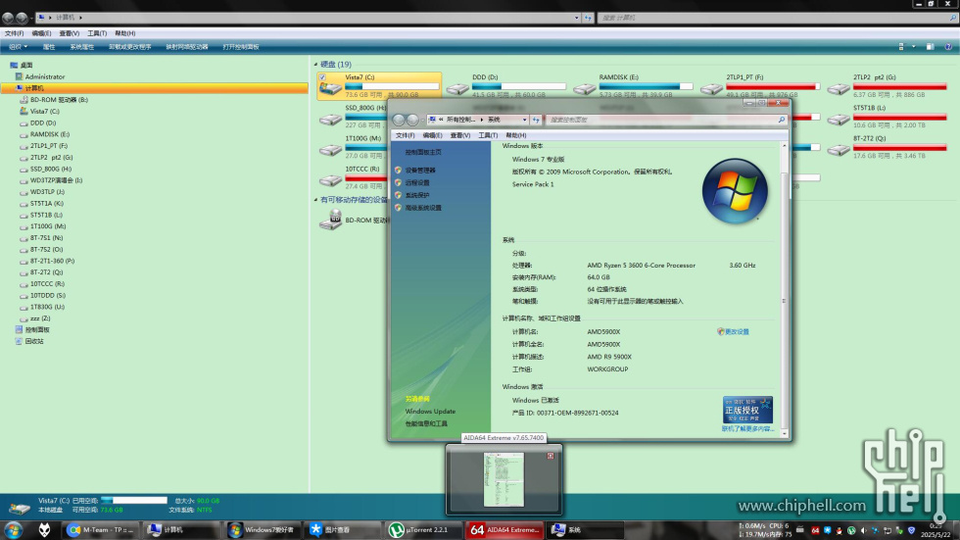The height and width of the screenshot is (540, 960).
Task: Click the AIDA64 window preview thumbnail
Action: 504,479
